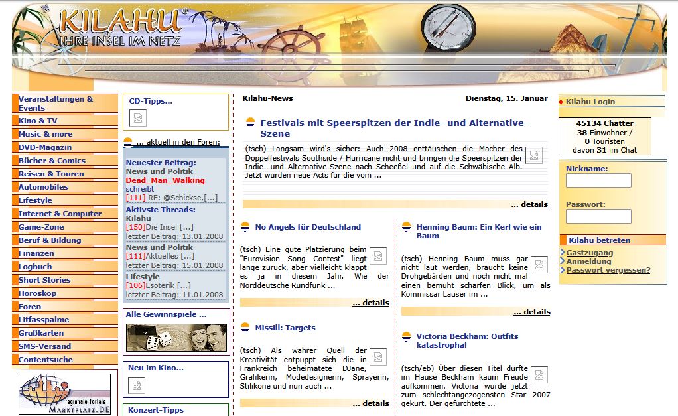
Task: Click the broken image icon under CD-Tipps
Action: tap(138, 118)
